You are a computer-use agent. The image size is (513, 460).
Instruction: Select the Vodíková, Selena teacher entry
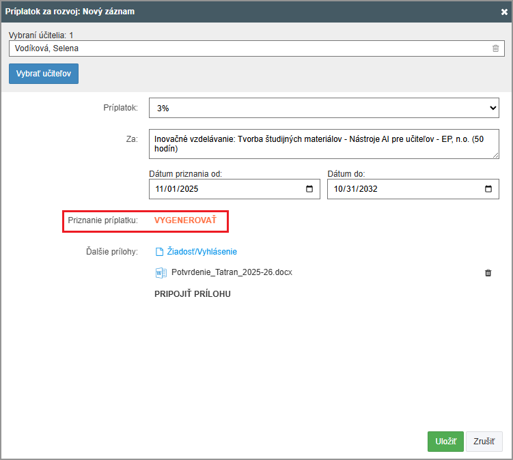(137, 48)
